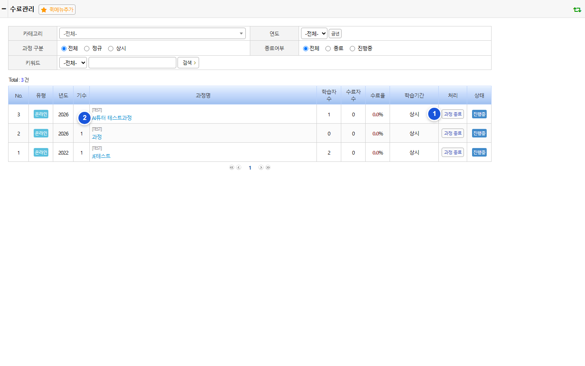Viewport: 585px width, 366px height.
Task: Click page number 1 in pagination
Action: point(250,168)
